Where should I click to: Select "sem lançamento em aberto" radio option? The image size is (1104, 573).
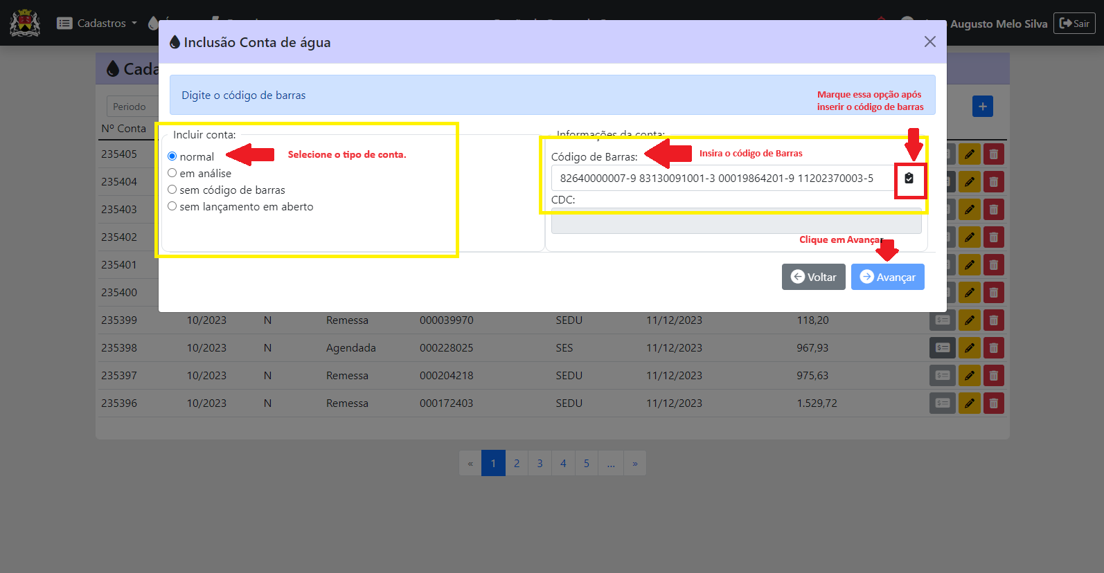172,206
